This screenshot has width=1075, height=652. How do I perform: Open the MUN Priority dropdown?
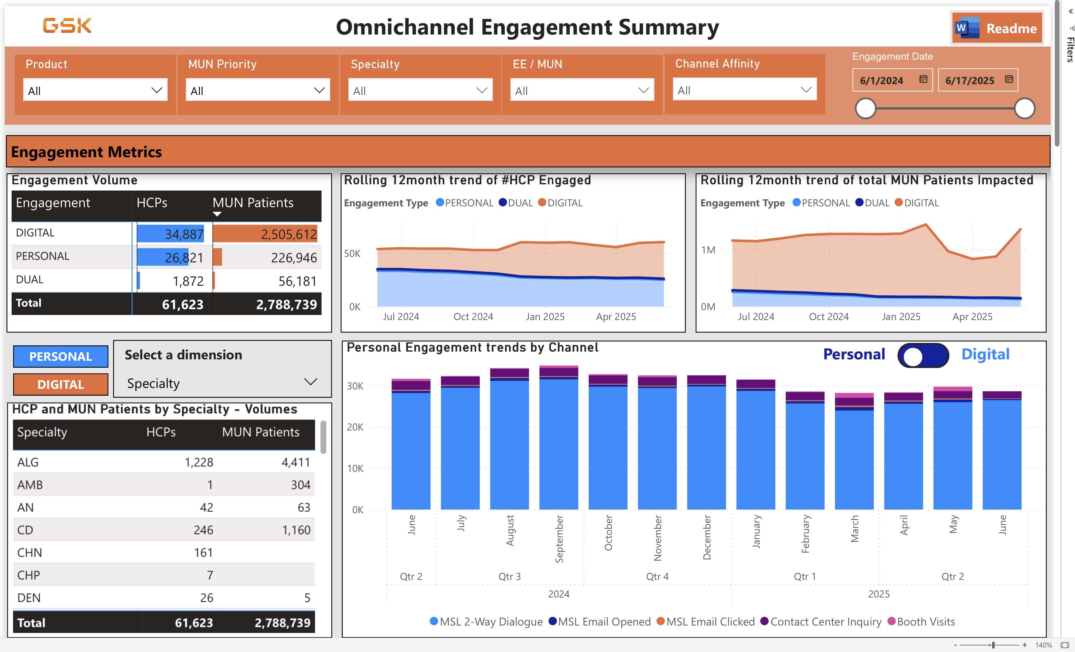click(319, 90)
